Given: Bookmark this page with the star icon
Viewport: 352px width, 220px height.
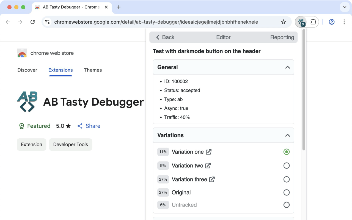Looking at the screenshot, I should coord(284,22).
